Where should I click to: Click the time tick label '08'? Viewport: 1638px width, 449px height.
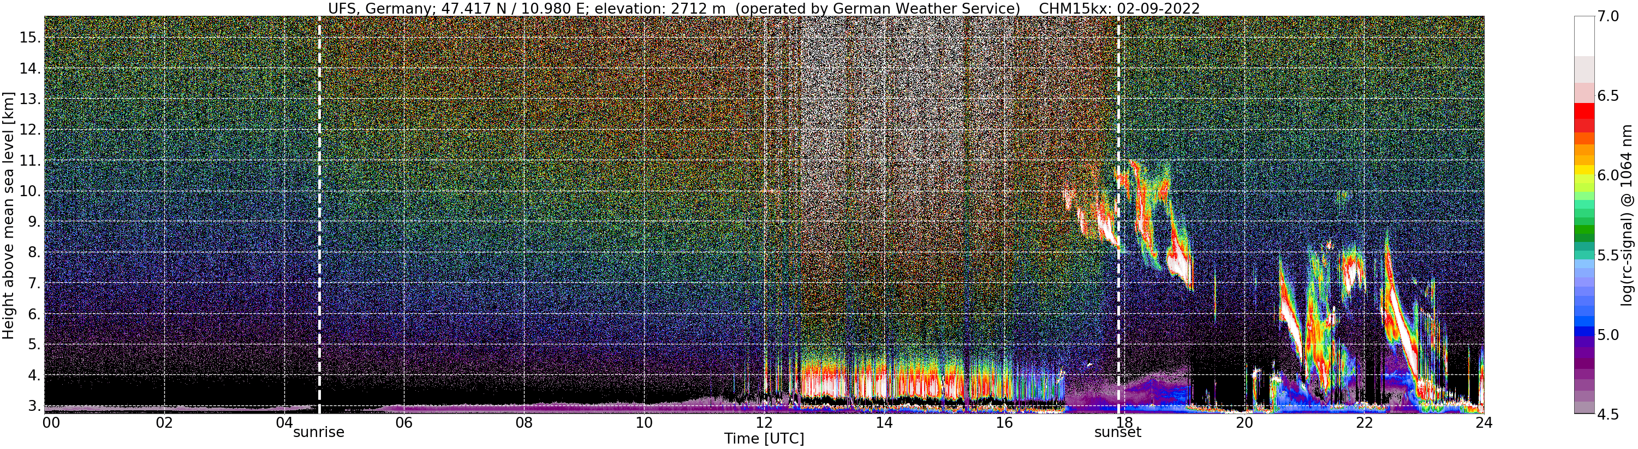[524, 423]
